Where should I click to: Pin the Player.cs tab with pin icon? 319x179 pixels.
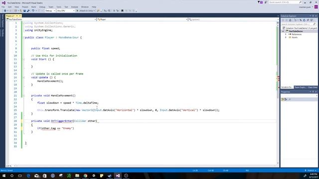(x=17, y=16)
